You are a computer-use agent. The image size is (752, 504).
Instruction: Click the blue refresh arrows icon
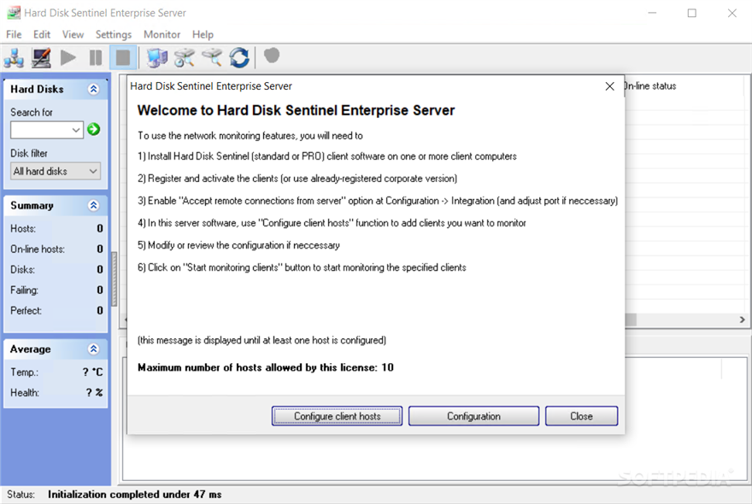238,57
